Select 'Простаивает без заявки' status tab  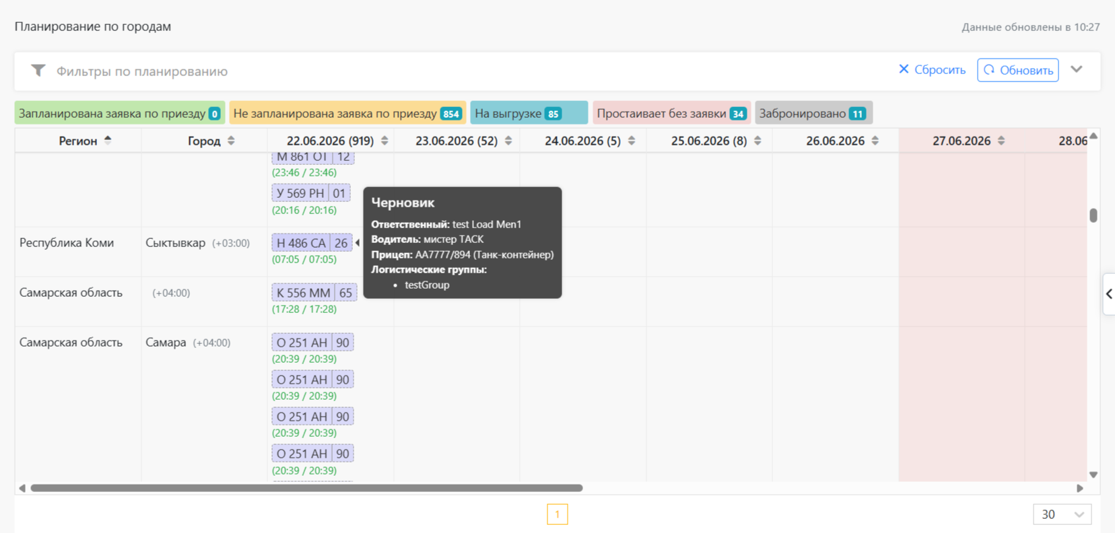click(671, 113)
